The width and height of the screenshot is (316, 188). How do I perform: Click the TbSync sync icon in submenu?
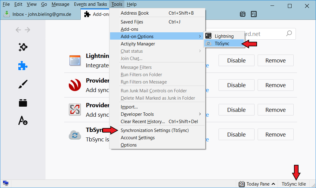tap(208, 43)
